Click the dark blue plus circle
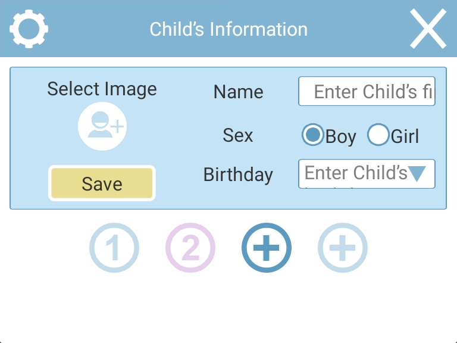Image resolution: width=457 pixels, height=343 pixels. (x=267, y=248)
